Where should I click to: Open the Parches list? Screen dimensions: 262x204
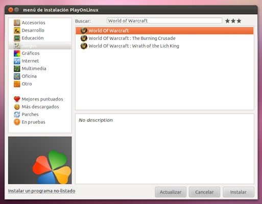click(30, 114)
